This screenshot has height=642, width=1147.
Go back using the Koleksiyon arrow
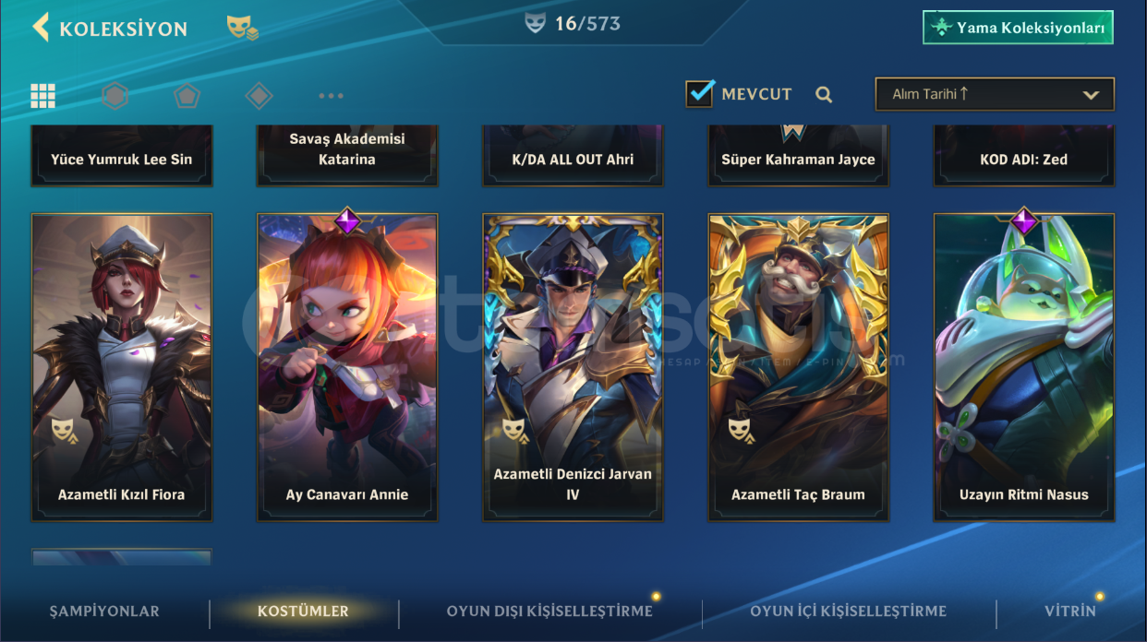pyautogui.click(x=41, y=28)
